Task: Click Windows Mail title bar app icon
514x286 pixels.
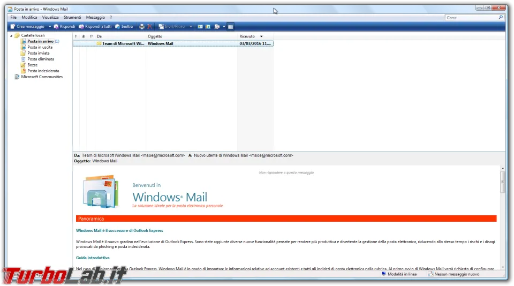Action: 10,9
